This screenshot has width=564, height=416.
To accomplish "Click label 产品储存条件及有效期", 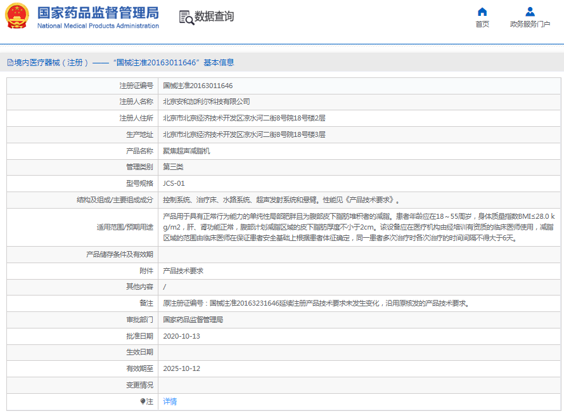I will 120,254.
